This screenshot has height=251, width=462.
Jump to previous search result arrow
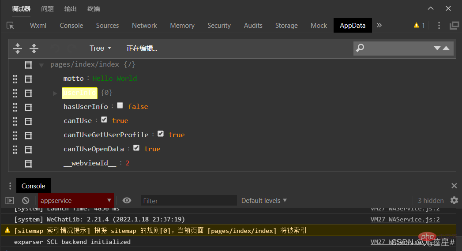pos(446,48)
